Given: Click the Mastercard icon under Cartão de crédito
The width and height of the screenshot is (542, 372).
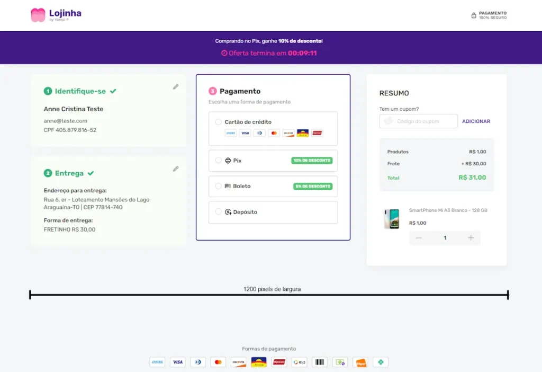Looking at the screenshot, I should pyautogui.click(x=274, y=133).
